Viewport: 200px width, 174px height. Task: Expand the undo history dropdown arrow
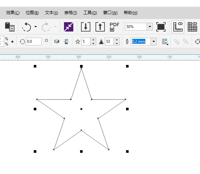[x=36, y=27]
